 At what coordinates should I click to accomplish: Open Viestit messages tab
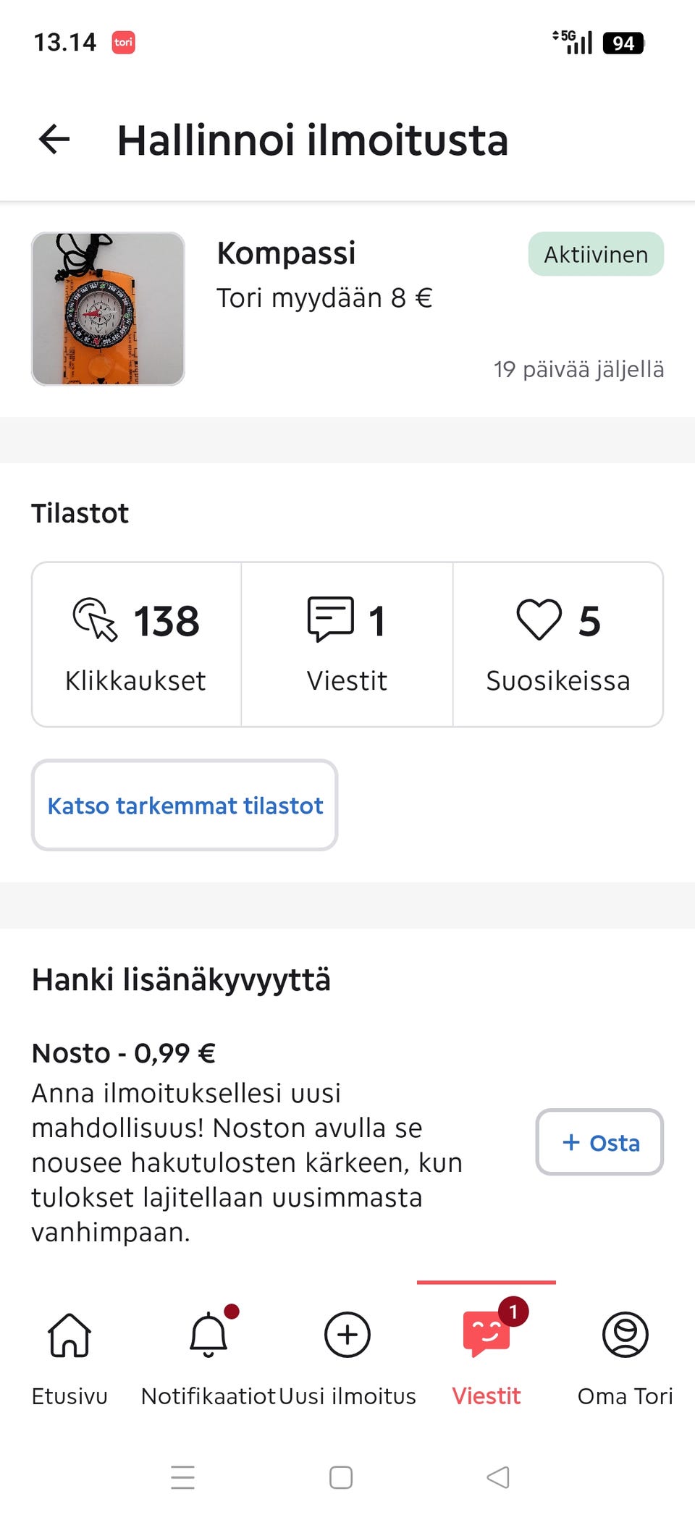click(x=486, y=1359)
